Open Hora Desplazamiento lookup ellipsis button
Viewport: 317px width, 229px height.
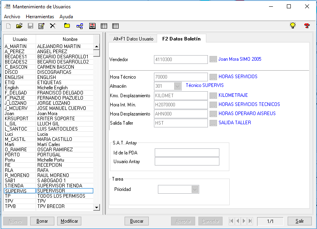click(x=213, y=114)
